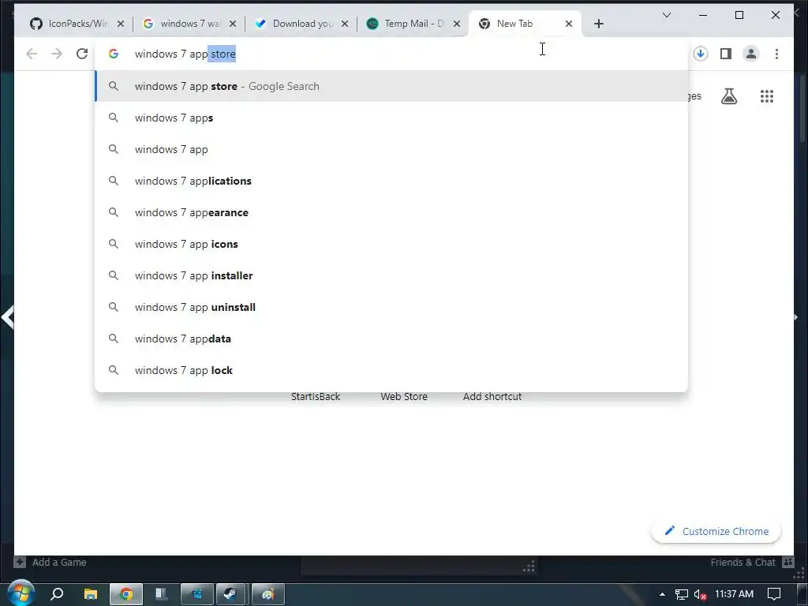Click the Chrome back arrow

tap(32, 54)
